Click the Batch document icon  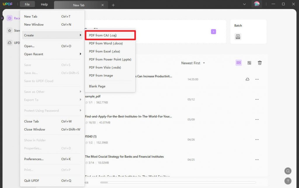click(238, 36)
